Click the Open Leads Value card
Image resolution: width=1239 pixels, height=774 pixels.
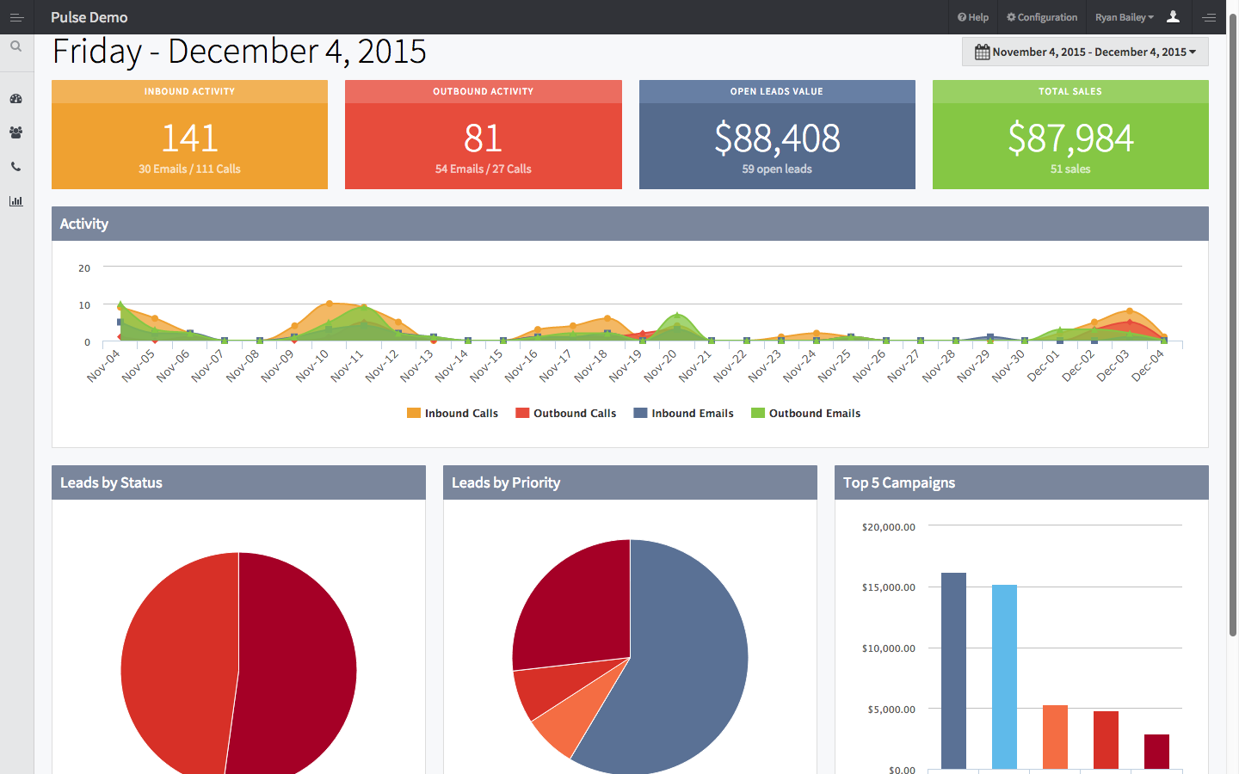pyautogui.click(x=777, y=134)
